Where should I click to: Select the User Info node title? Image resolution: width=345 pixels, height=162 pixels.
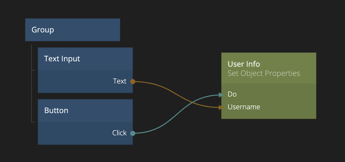(244, 64)
